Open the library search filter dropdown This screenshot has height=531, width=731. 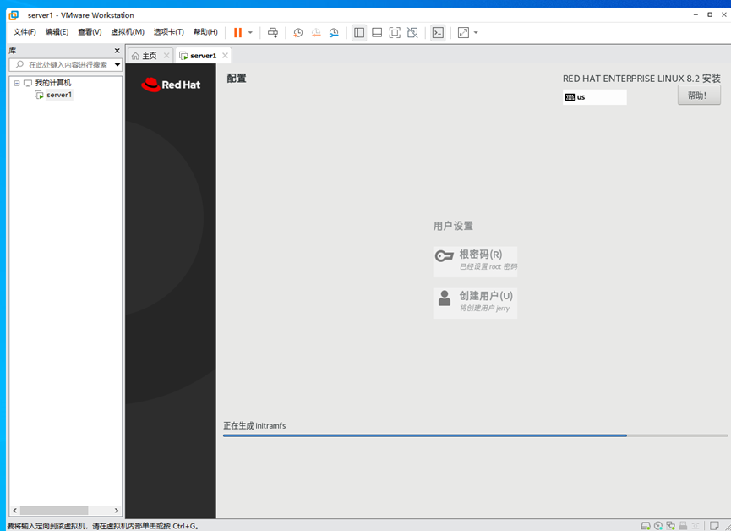(x=117, y=65)
